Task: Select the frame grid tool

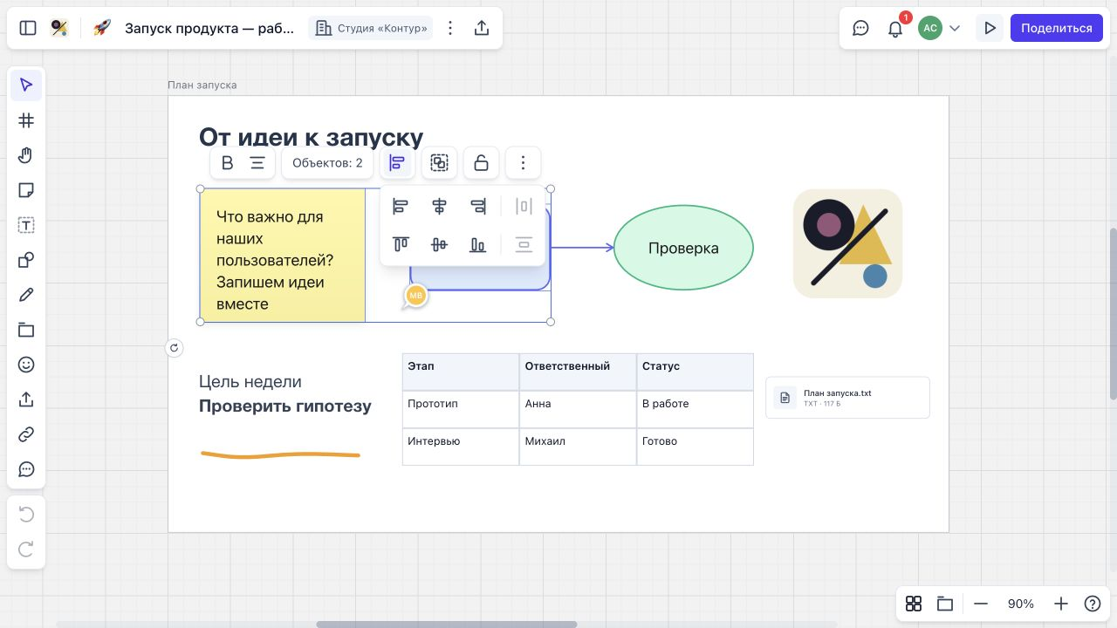Action: 26,120
